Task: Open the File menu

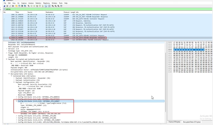Action: tap(5, 3)
